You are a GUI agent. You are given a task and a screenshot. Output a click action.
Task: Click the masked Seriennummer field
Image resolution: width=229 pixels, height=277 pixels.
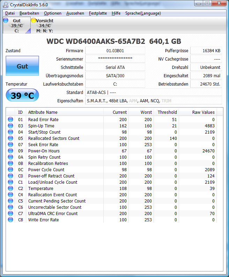[x=115, y=59]
